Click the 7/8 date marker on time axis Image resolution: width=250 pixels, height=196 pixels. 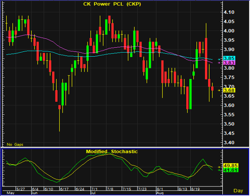point(110,189)
